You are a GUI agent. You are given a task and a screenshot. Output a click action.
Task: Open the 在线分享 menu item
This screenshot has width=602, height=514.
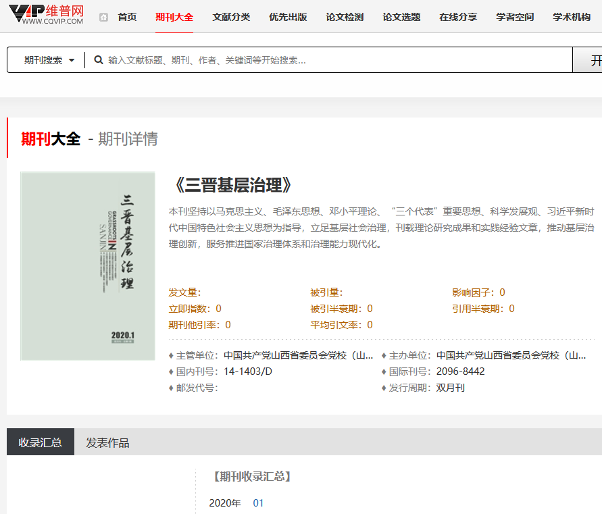458,18
